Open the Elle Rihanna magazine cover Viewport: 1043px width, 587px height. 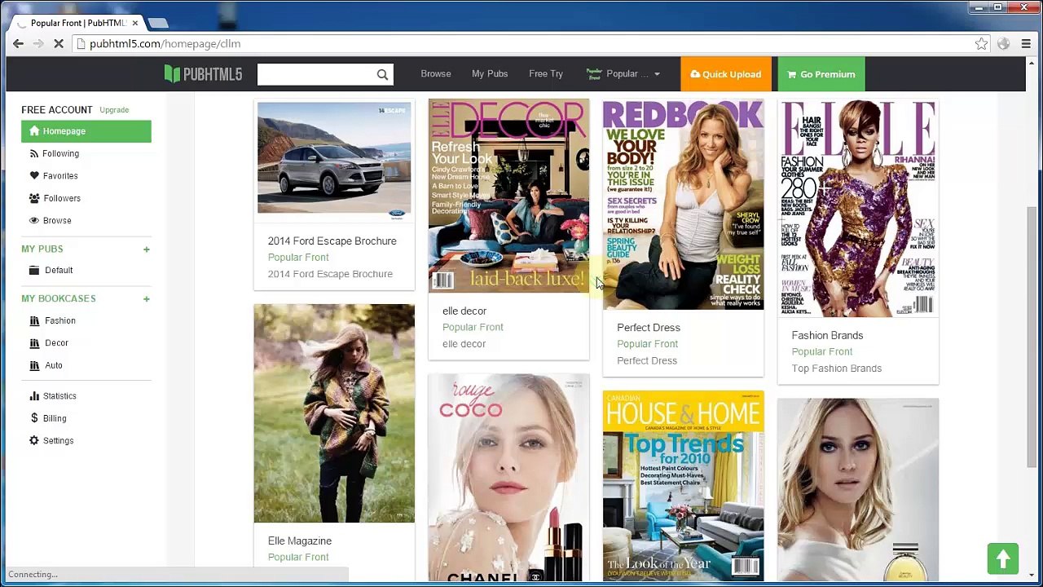coord(858,209)
